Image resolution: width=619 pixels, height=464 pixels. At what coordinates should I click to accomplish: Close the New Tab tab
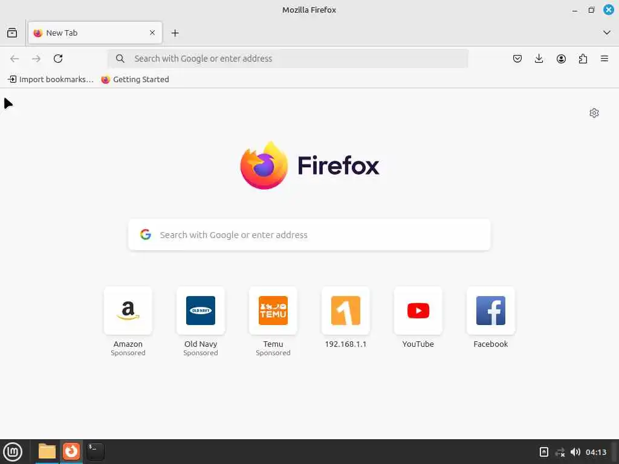[x=152, y=33]
